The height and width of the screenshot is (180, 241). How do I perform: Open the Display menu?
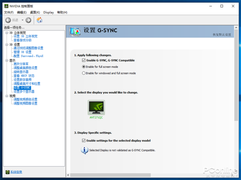(x=49, y=12)
